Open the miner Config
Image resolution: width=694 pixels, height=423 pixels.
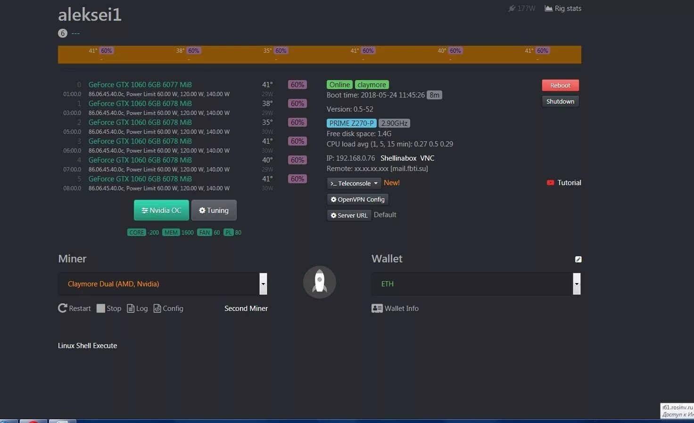coord(168,308)
